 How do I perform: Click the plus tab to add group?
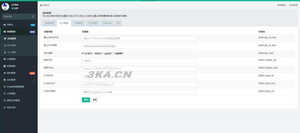[x=118, y=23]
